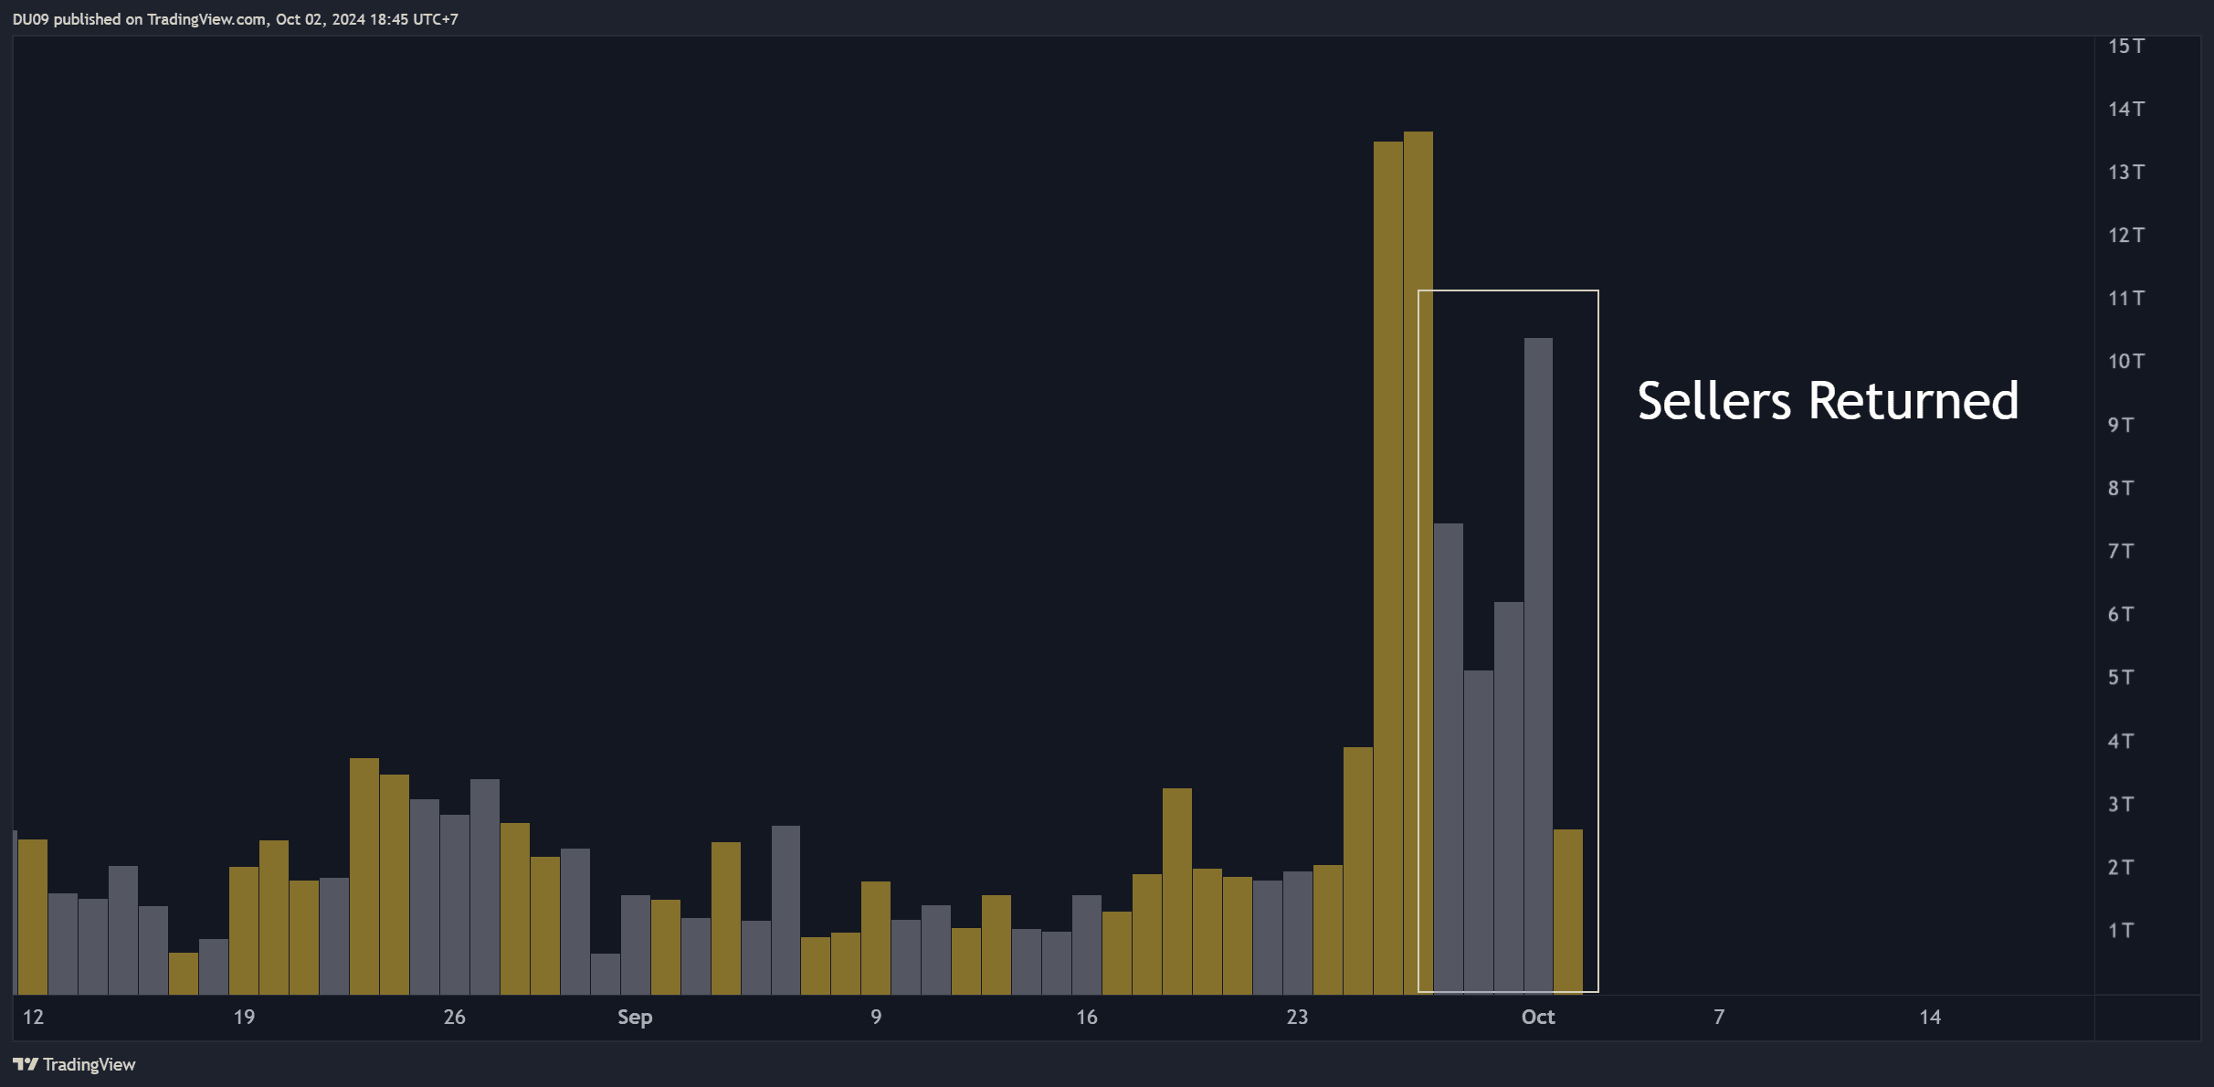Click the '26' date label on time axis
The height and width of the screenshot is (1087, 2214).
pyautogui.click(x=454, y=1017)
